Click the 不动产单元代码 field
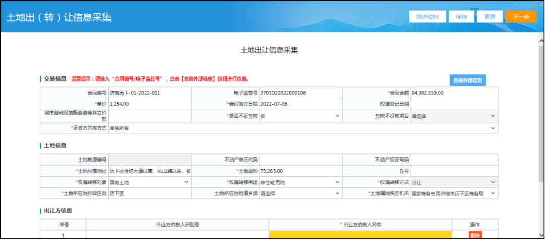This screenshot has height=240, width=545. click(300, 159)
